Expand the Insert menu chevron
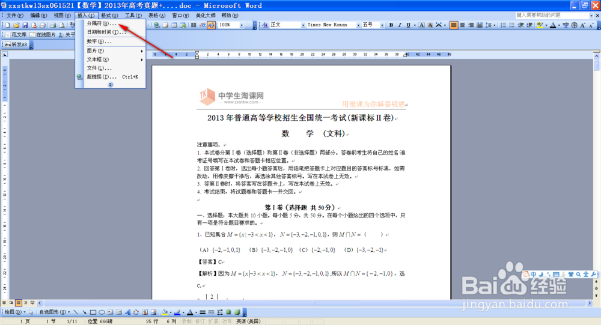Image resolution: width=601 pixels, height=325 pixels. 111,84
